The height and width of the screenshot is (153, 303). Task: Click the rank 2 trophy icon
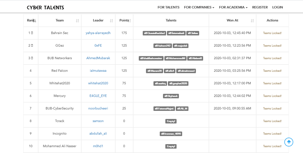tap(32, 46)
